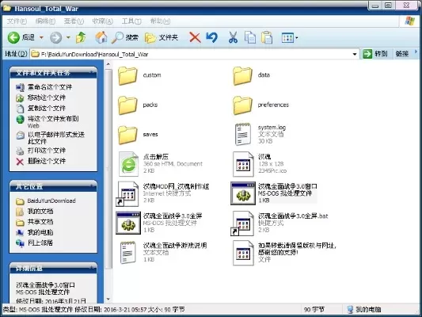Click My Computer in the status bar
The height and width of the screenshot is (317, 422).
coord(364,309)
